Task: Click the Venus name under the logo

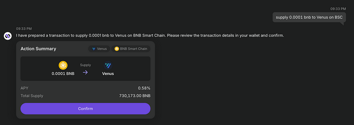Action: pyautogui.click(x=108, y=73)
